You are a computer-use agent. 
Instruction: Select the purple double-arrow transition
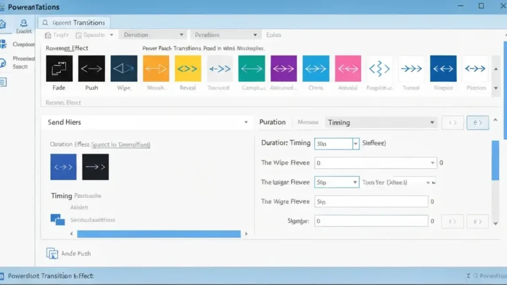(x=284, y=69)
